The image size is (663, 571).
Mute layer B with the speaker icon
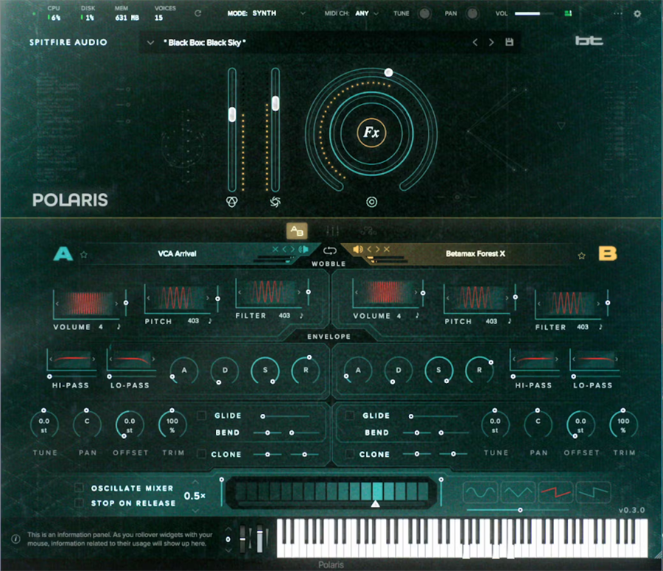click(x=358, y=249)
